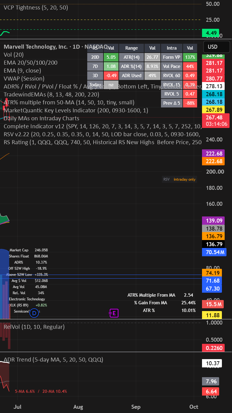232x413 pixels.
Task: Click the red 15.5M volume label
Action: pos(213,304)
